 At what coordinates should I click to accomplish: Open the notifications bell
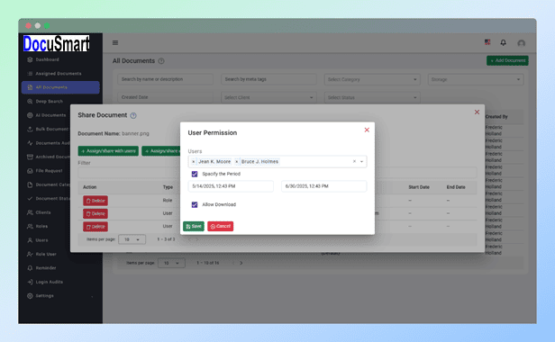pos(503,43)
